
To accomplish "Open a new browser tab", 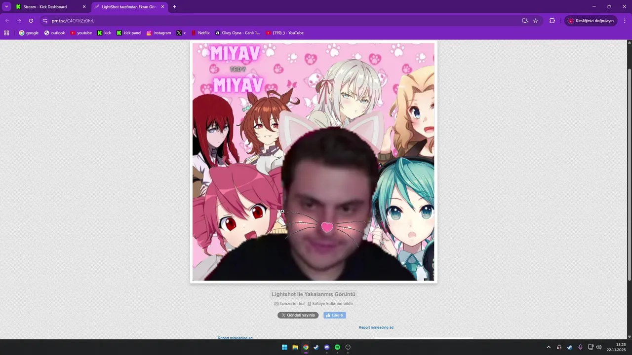I will point(174,7).
